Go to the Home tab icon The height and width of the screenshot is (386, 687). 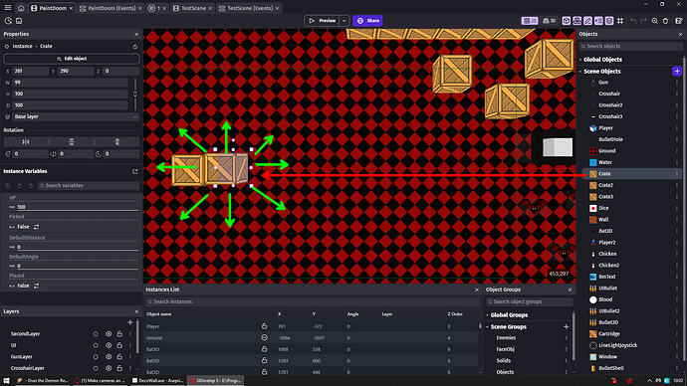click(21, 8)
